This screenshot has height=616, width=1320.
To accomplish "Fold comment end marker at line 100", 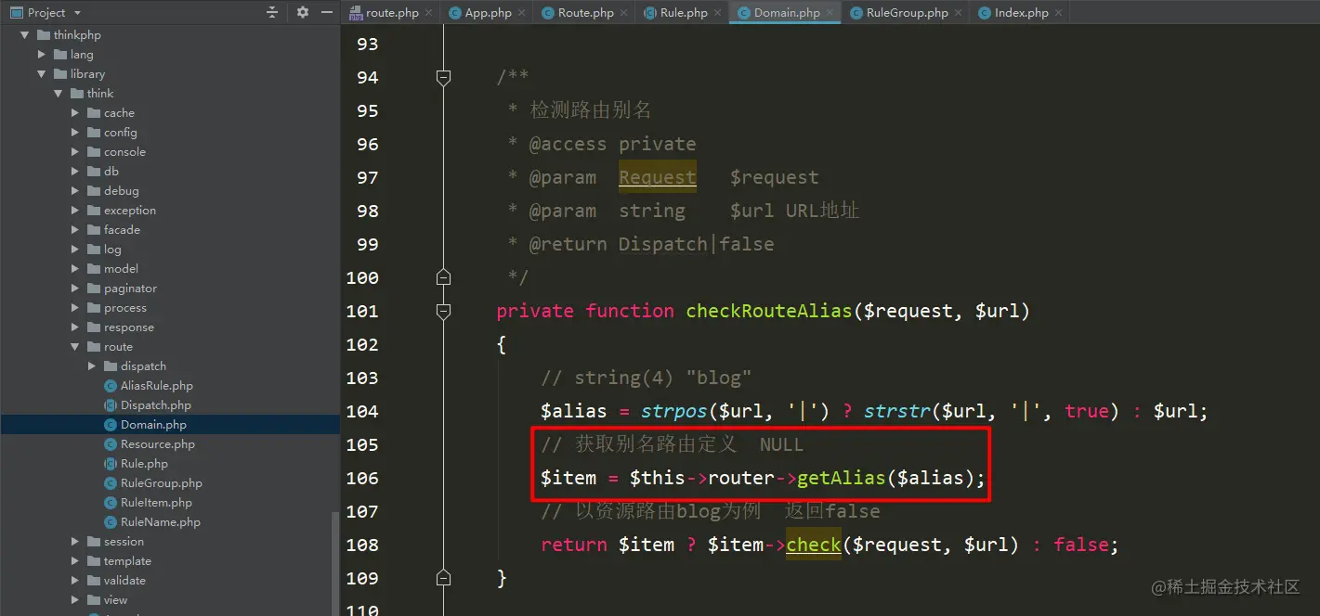I will tap(443, 277).
